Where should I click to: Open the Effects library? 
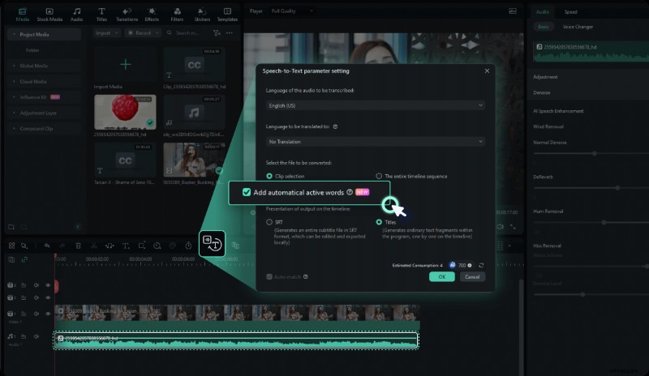click(152, 12)
